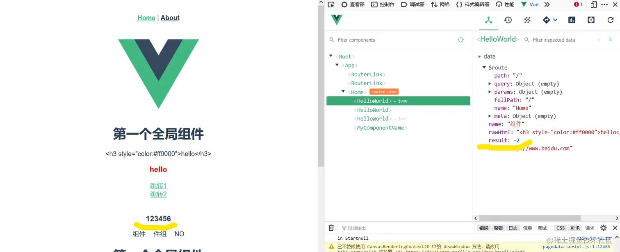This screenshot has width=620, height=252.
Task: Clear console with trash icon
Action: click(x=331, y=228)
